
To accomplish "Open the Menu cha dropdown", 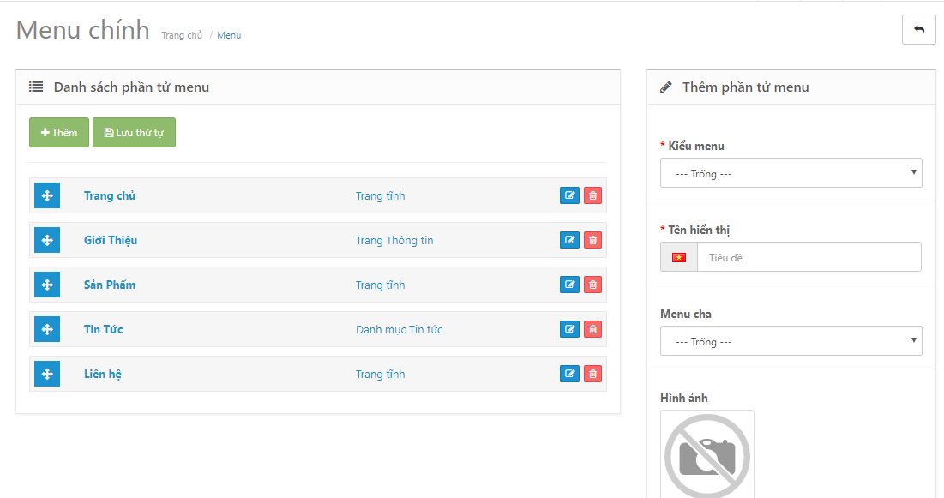I will pyautogui.click(x=791, y=341).
